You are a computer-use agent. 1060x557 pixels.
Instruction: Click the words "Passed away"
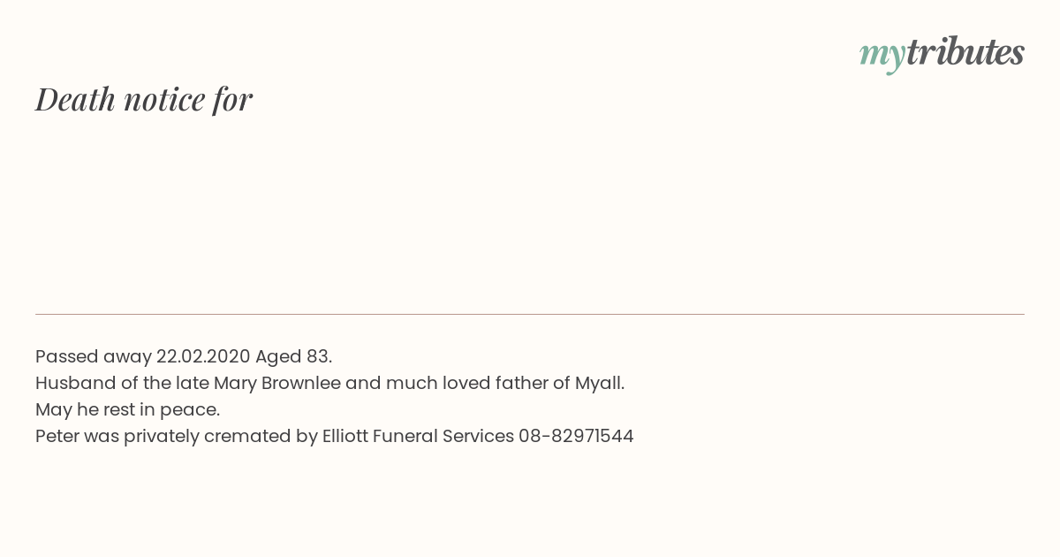94,356
